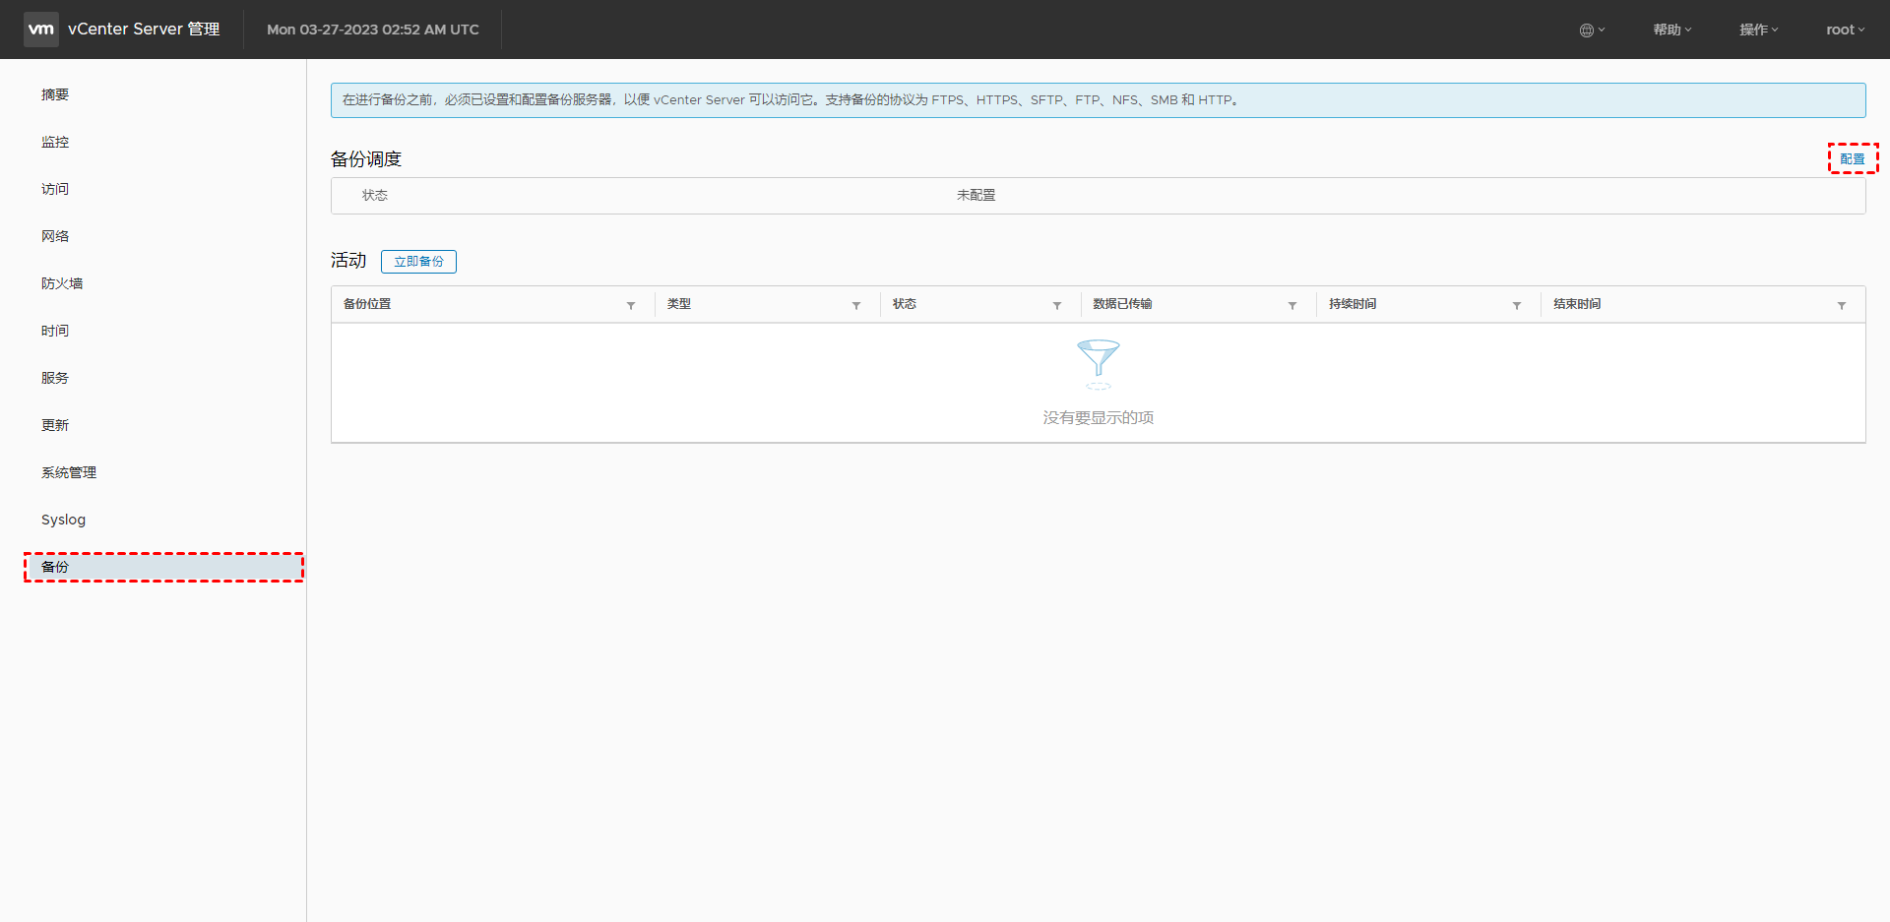
Task: Open the root user dropdown
Action: (1845, 30)
